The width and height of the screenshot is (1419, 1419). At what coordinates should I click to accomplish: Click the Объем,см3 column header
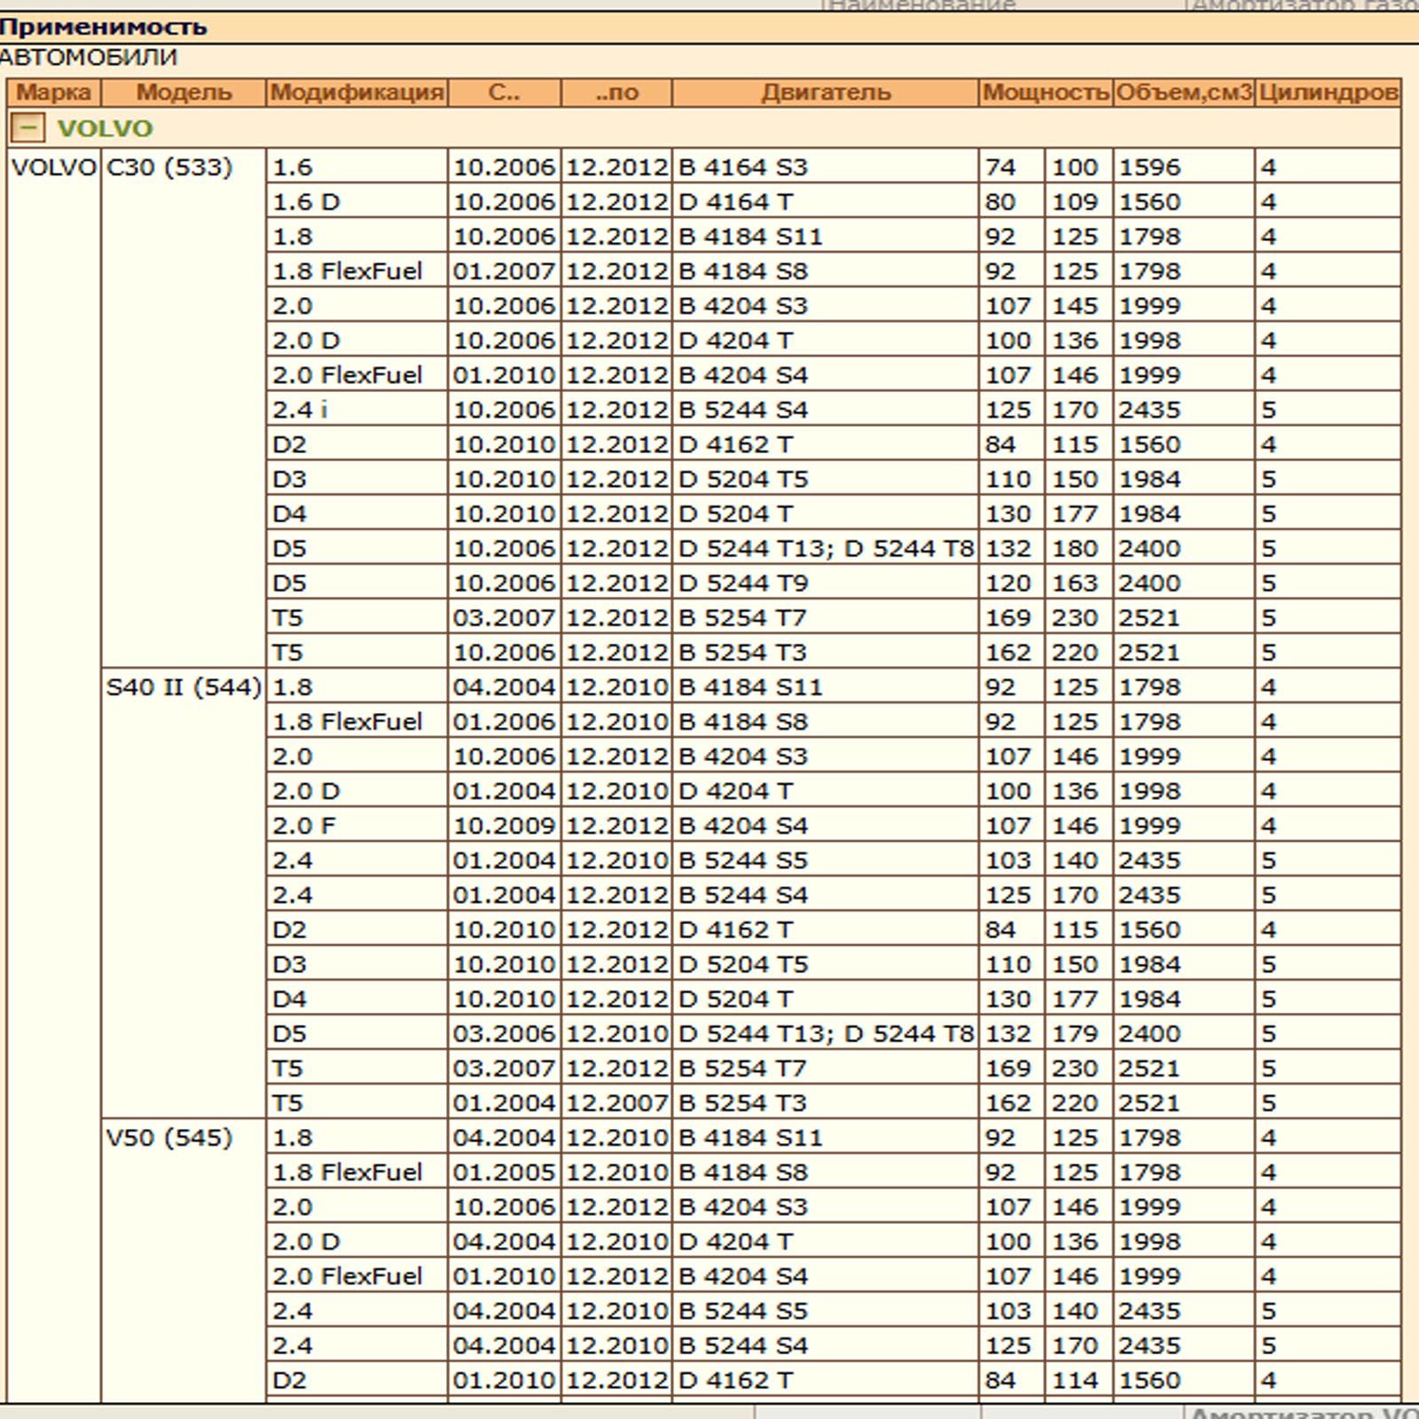[x=1183, y=92]
